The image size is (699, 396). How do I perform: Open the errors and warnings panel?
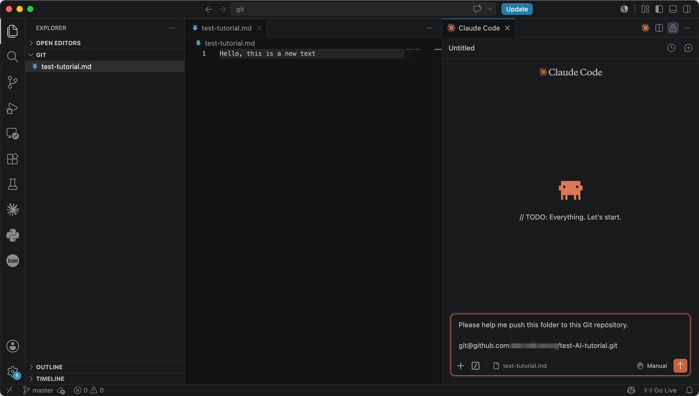click(89, 390)
